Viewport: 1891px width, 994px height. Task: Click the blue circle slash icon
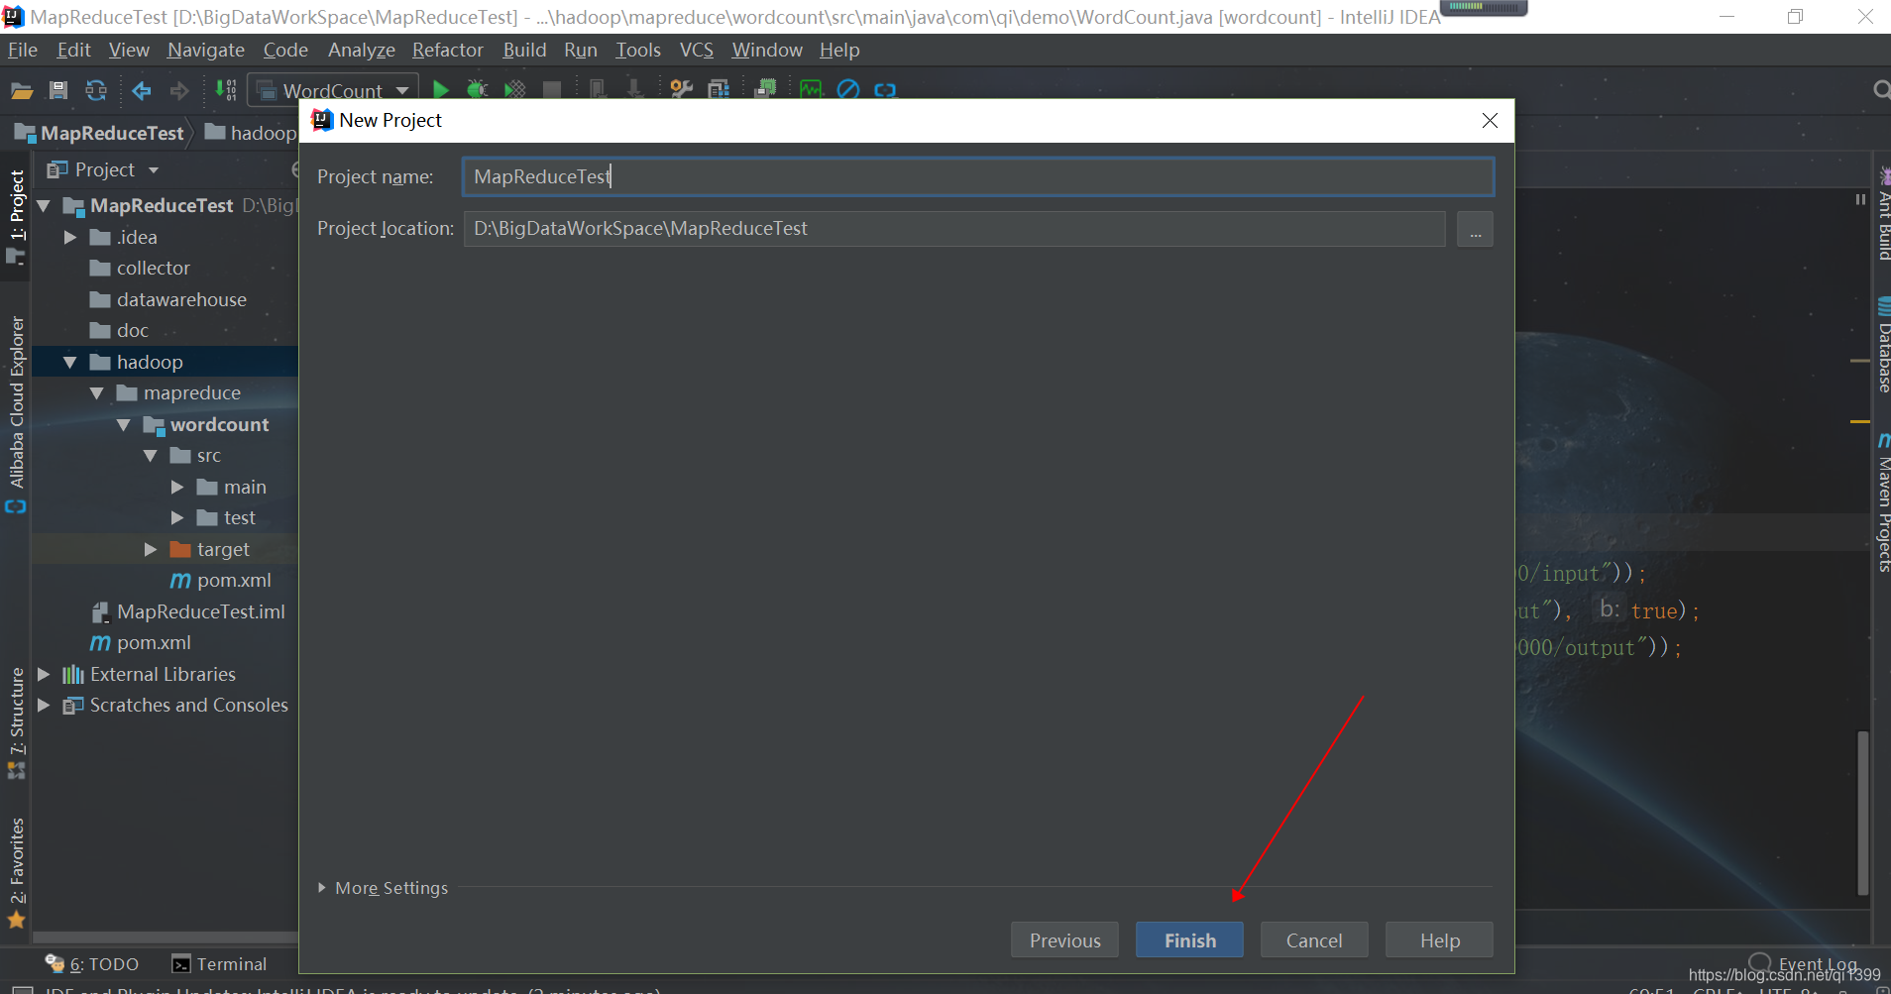coord(848,90)
